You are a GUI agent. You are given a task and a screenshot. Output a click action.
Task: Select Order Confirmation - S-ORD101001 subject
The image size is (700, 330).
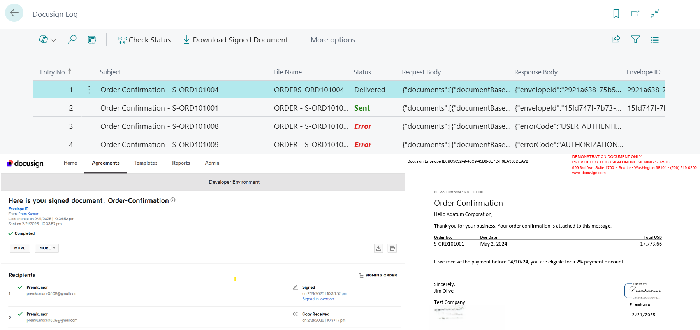[159, 108]
